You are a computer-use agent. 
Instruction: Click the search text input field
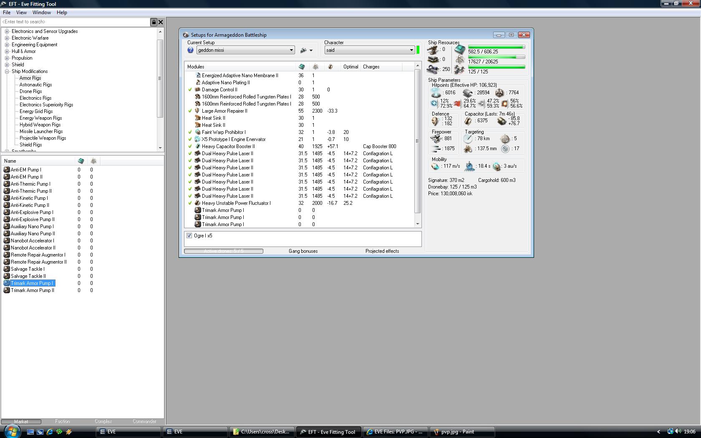[76, 22]
